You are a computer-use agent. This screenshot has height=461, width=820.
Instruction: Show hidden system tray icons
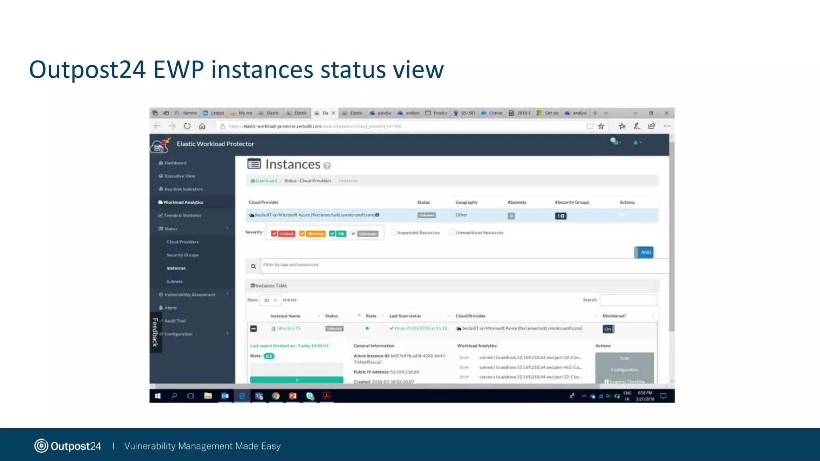click(x=584, y=396)
